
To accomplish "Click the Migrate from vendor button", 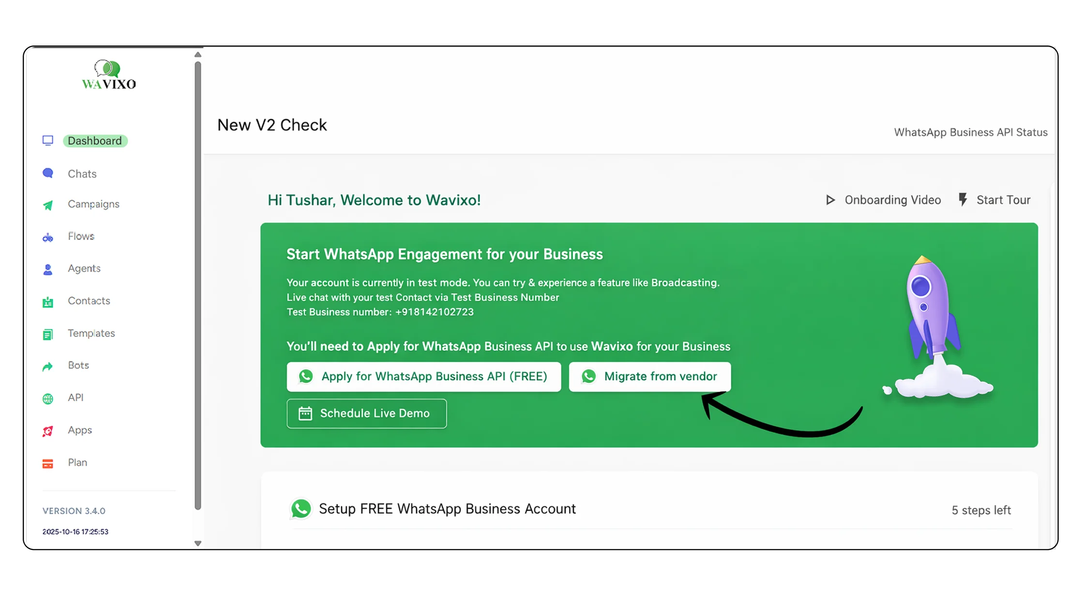I will tap(649, 377).
